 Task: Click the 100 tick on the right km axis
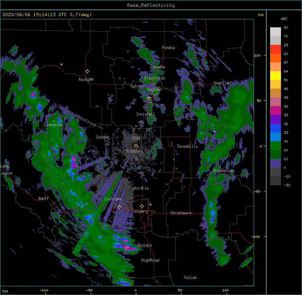coord(257,55)
